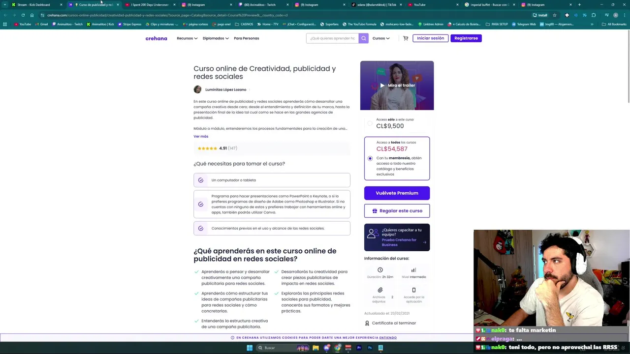Switch to the TikTok tab
This screenshot has height=354, width=630.
click(377, 5)
